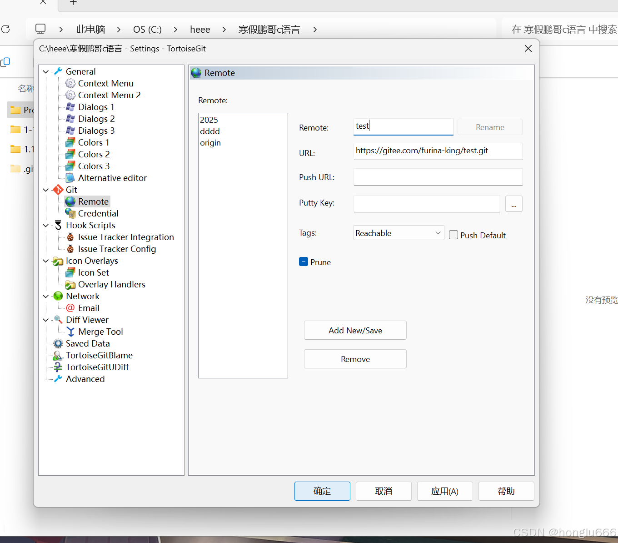Image resolution: width=618 pixels, height=543 pixels.
Task: Click the globe icon next to Remote tree node
Action: point(70,201)
